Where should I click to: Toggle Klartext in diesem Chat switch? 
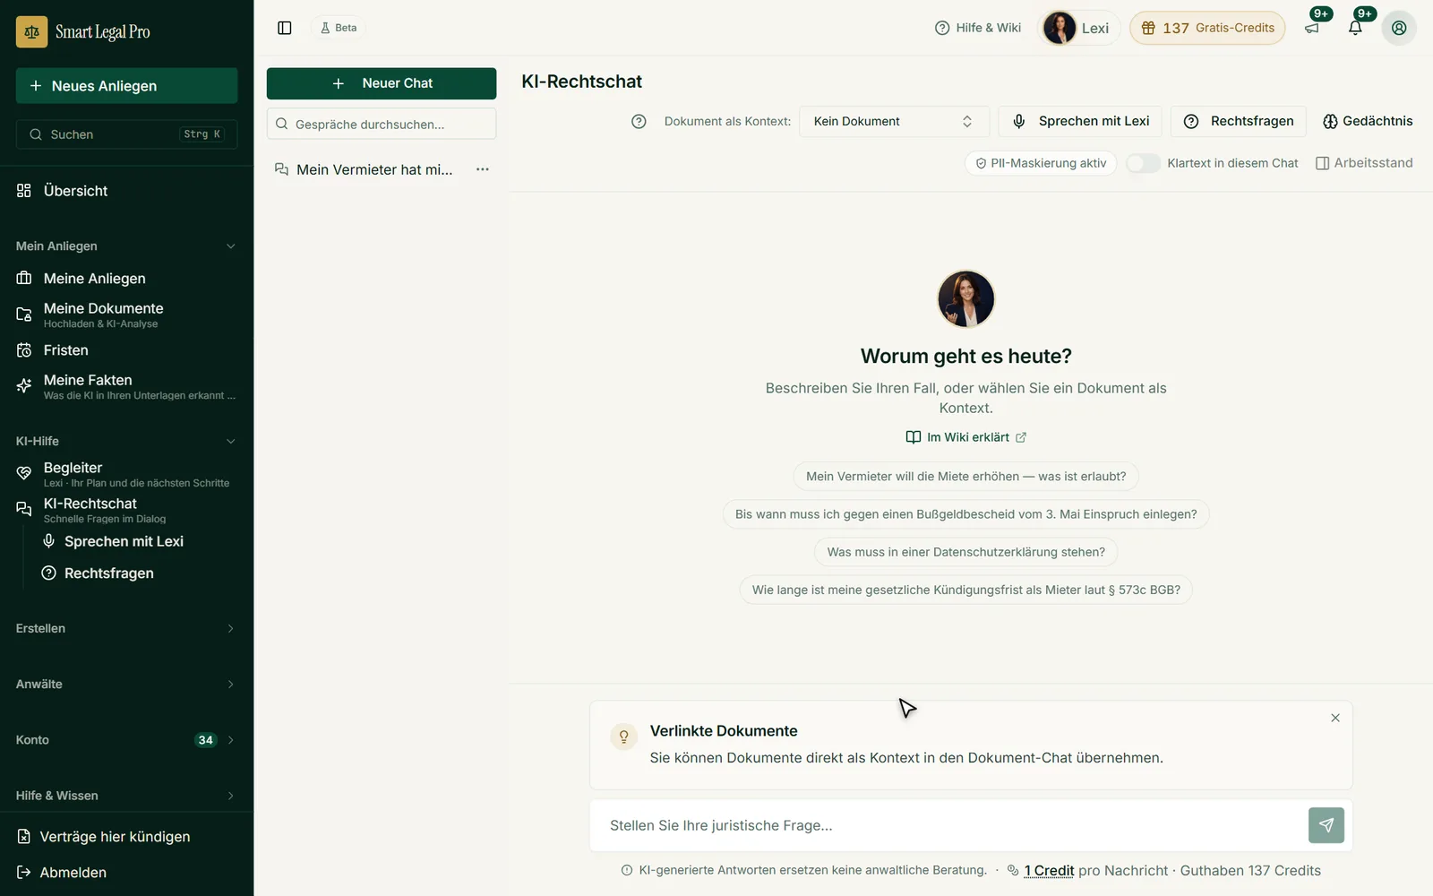click(x=1143, y=163)
